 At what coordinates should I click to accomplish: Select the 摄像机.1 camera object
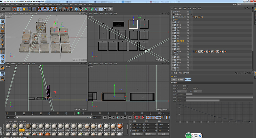178,14
